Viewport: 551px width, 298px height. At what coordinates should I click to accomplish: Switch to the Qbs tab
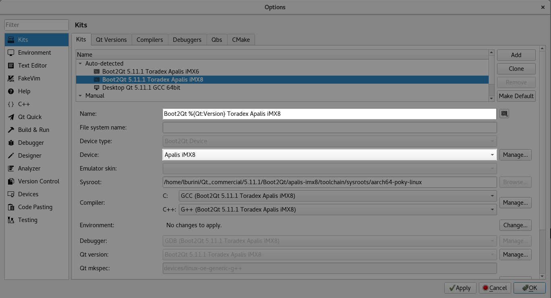tap(217, 40)
